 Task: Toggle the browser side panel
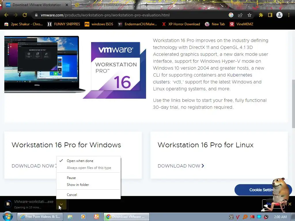pyautogui.click(x=270, y=15)
